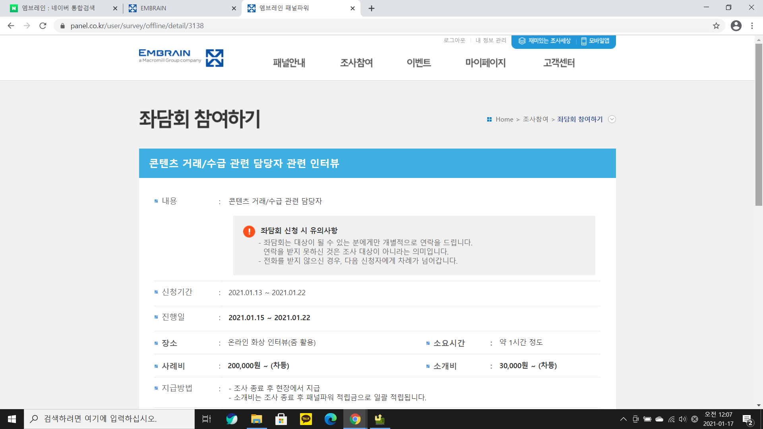The width and height of the screenshot is (763, 429).
Task: Expand the breadcrumb dropdown arrow beside 좌담회 참여하기
Action: [x=612, y=119]
